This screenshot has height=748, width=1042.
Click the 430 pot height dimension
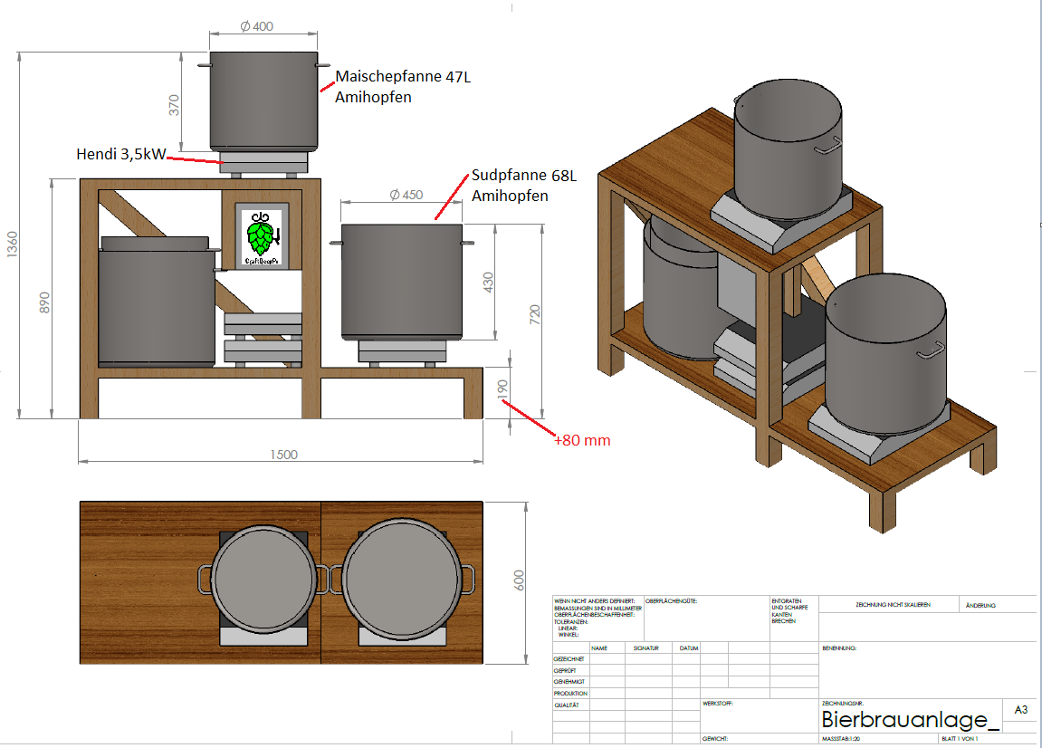coord(489,282)
